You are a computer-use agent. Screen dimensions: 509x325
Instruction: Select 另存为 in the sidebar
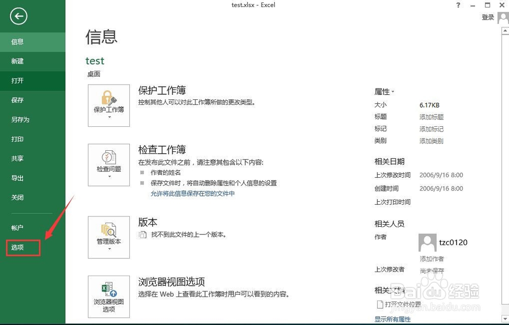33,120
